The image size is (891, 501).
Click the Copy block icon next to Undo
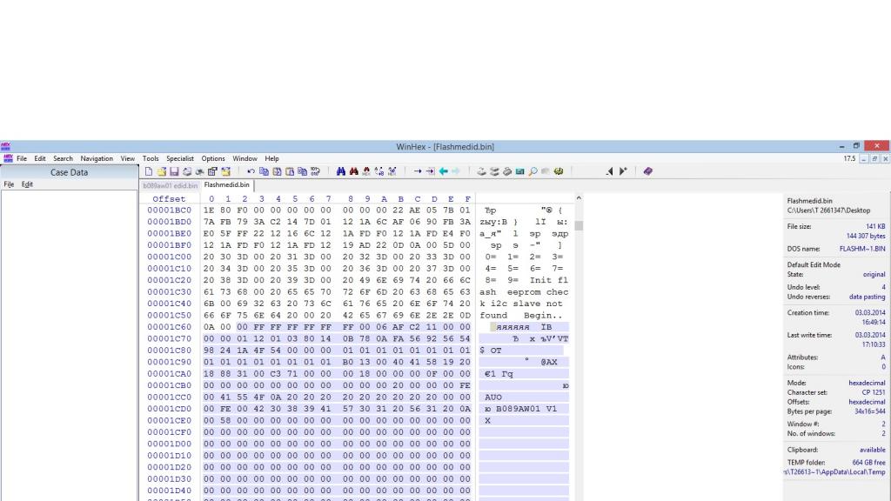click(x=264, y=171)
